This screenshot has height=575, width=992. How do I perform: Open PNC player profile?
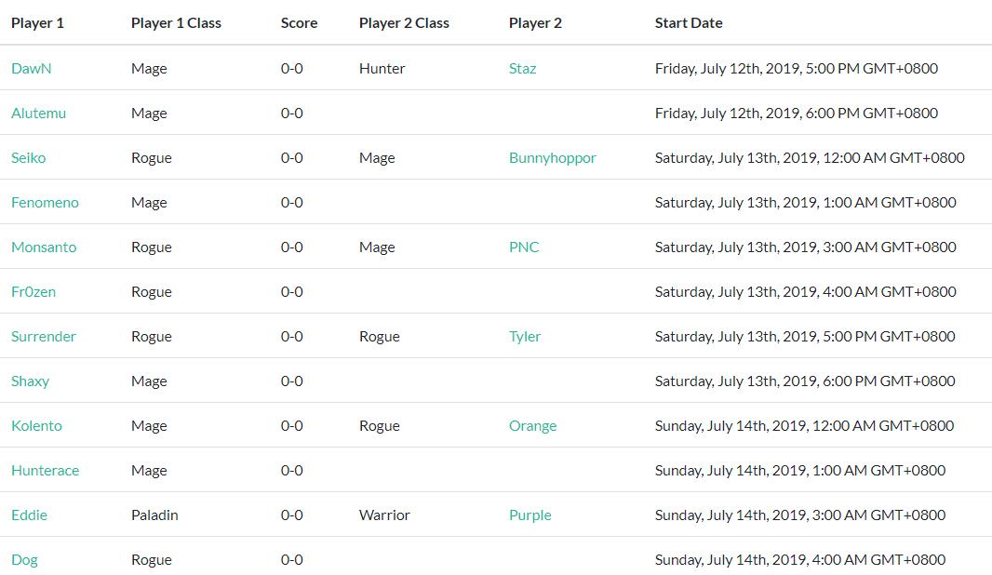[x=524, y=247]
